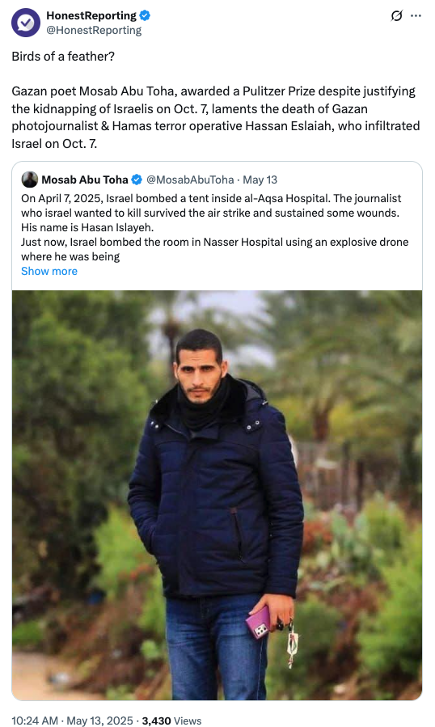Open the Grok slashed-circle icon
Image resolution: width=435 pixels, height=727 pixels.
[396, 15]
